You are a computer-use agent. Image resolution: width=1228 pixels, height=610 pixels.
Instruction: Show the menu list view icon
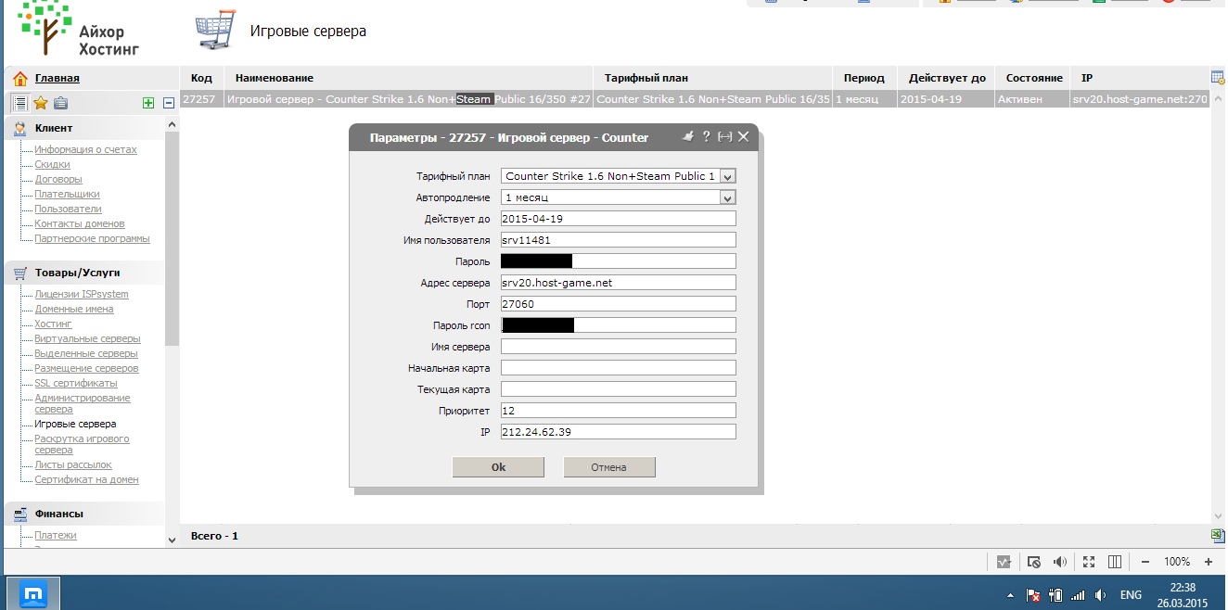point(19,103)
